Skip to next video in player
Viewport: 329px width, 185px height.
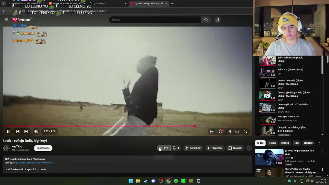[26, 131]
